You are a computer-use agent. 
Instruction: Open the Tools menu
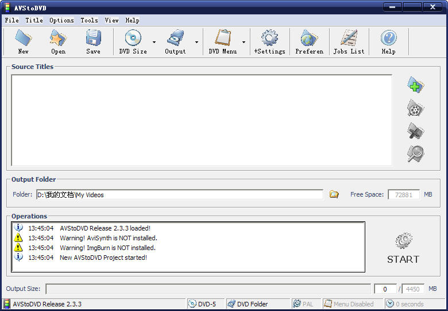(x=89, y=20)
